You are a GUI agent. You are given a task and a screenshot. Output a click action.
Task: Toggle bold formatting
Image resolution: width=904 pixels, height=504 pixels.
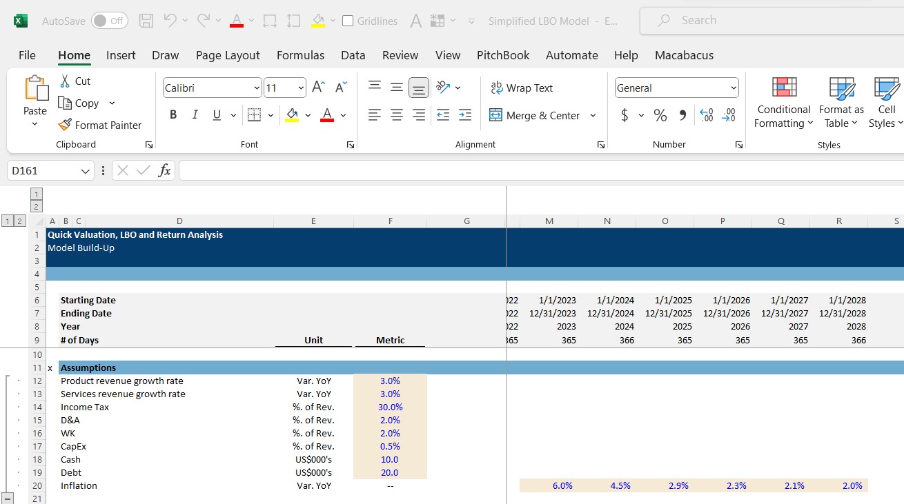[x=173, y=114]
